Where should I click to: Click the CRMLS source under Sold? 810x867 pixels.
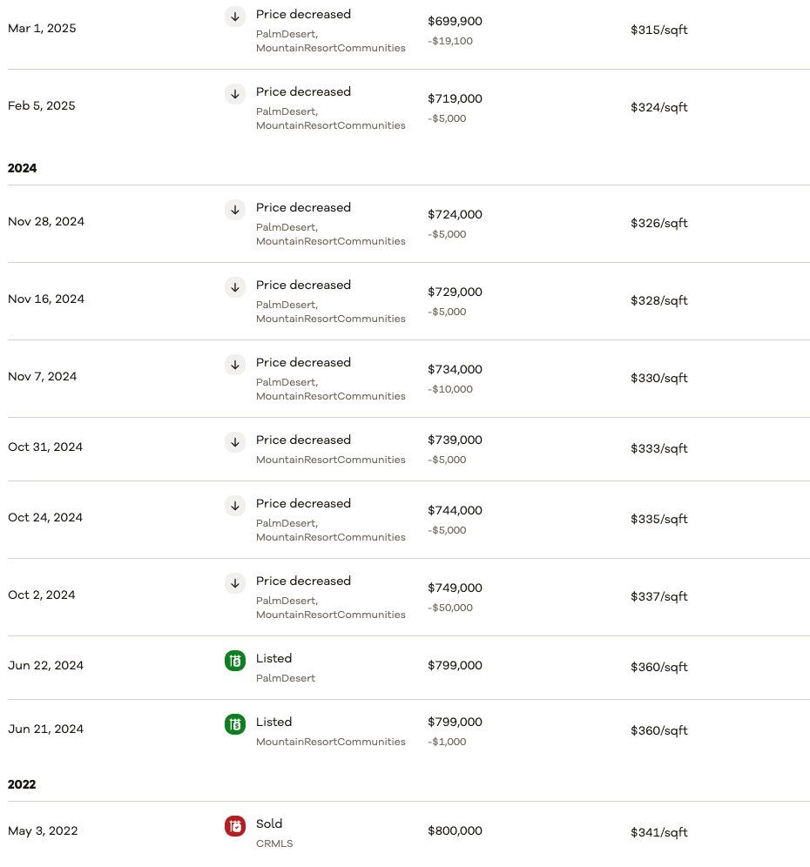[274, 843]
